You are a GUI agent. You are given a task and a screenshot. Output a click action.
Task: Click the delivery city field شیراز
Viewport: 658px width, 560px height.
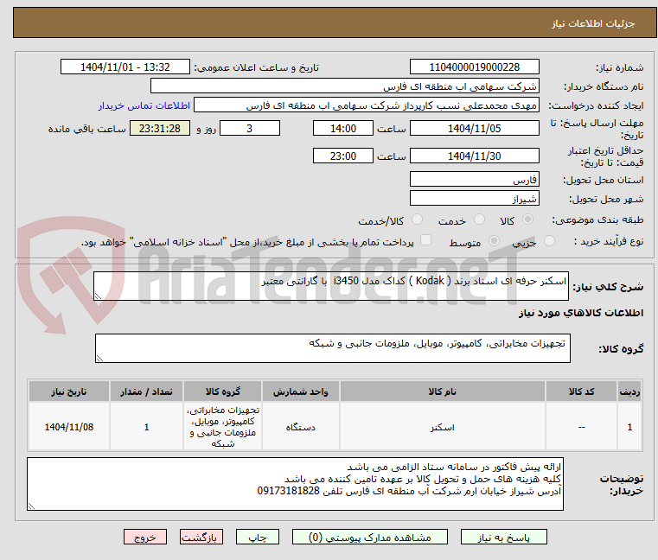(474, 199)
